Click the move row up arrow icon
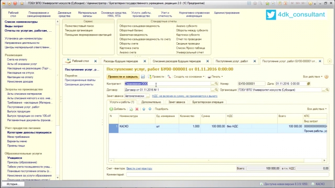335x188 pixels. tap(144, 109)
